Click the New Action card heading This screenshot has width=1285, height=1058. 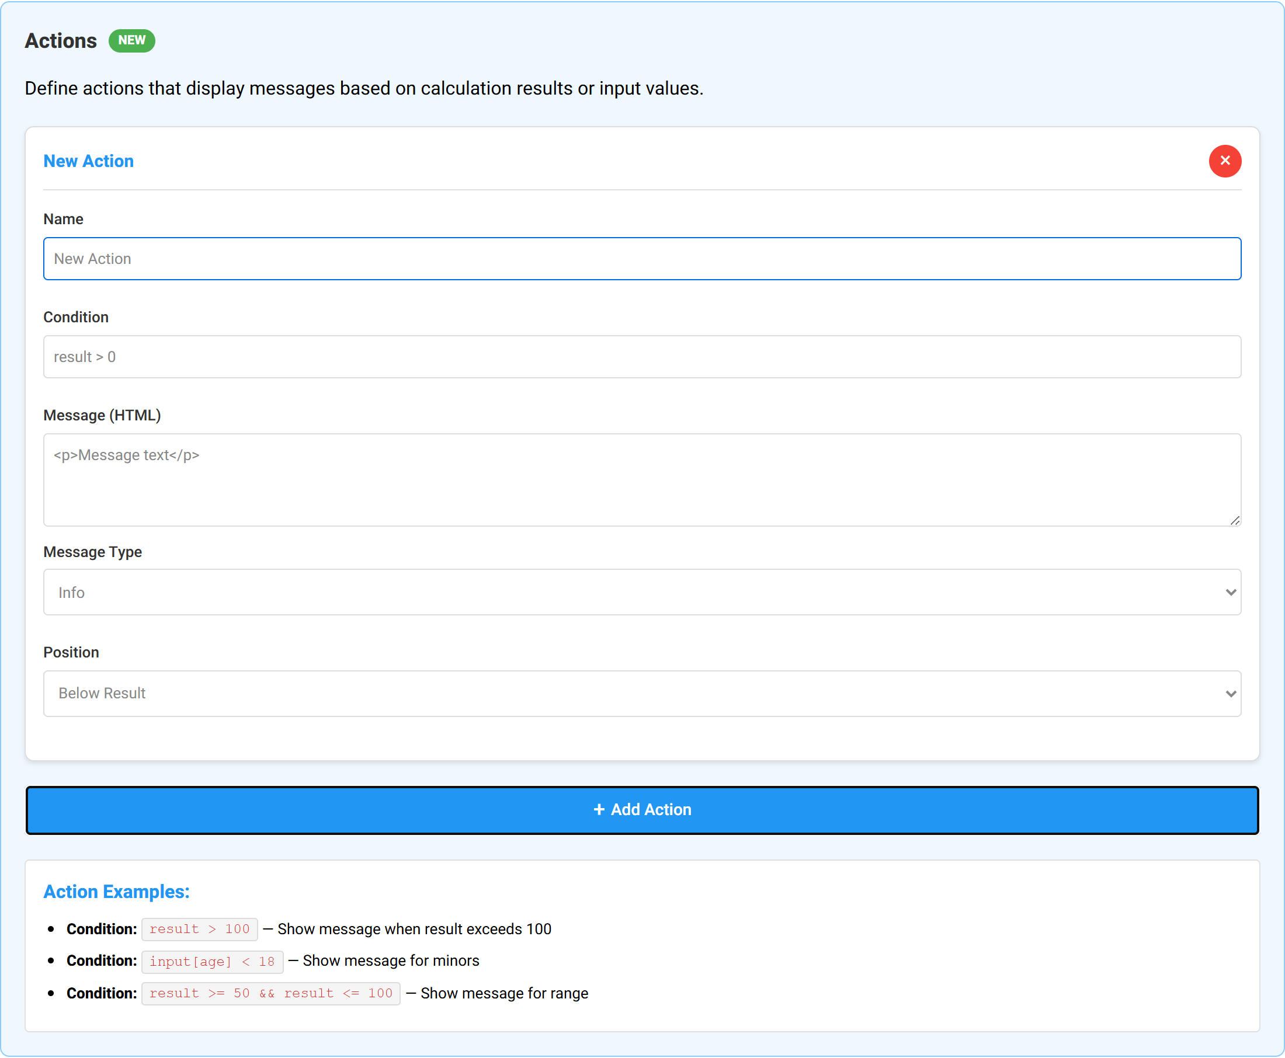click(x=88, y=161)
